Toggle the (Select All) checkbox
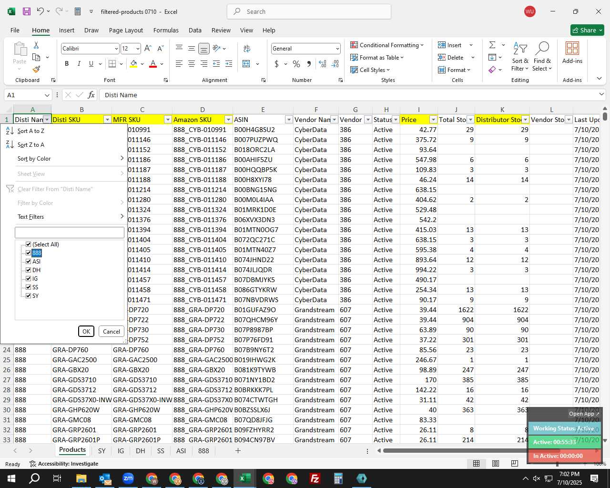Screen dimensions: 610x488 (x=29, y=244)
